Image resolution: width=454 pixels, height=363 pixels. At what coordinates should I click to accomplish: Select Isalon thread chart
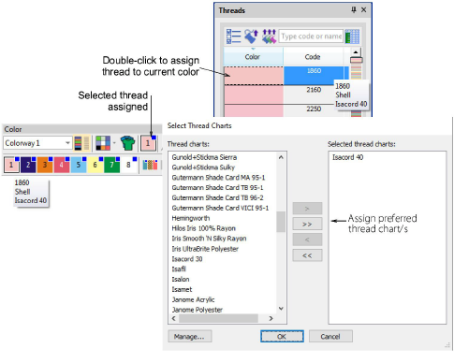181,279
